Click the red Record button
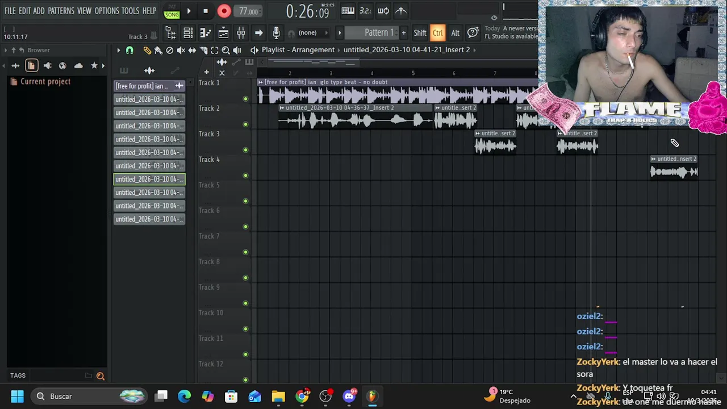 pyautogui.click(x=224, y=11)
